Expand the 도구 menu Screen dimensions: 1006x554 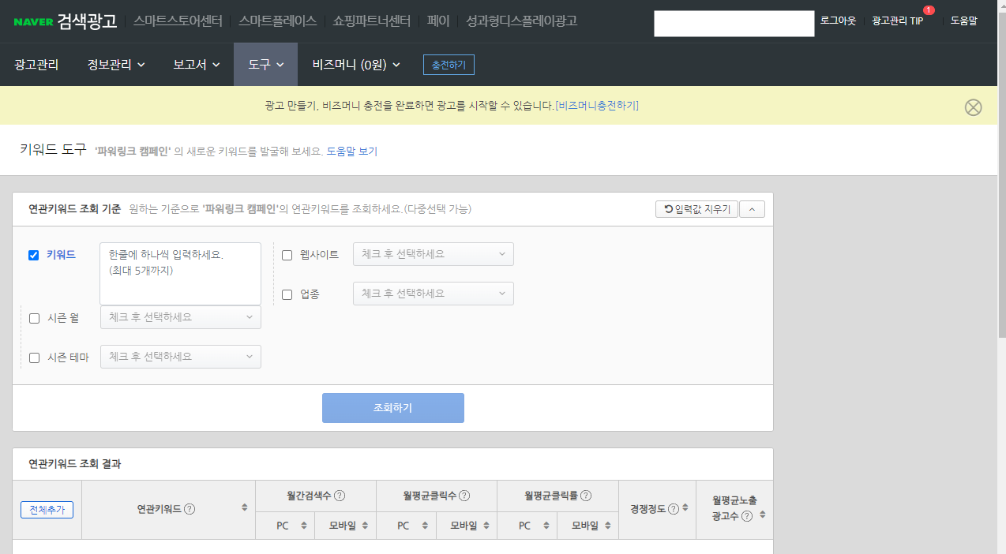pos(265,65)
